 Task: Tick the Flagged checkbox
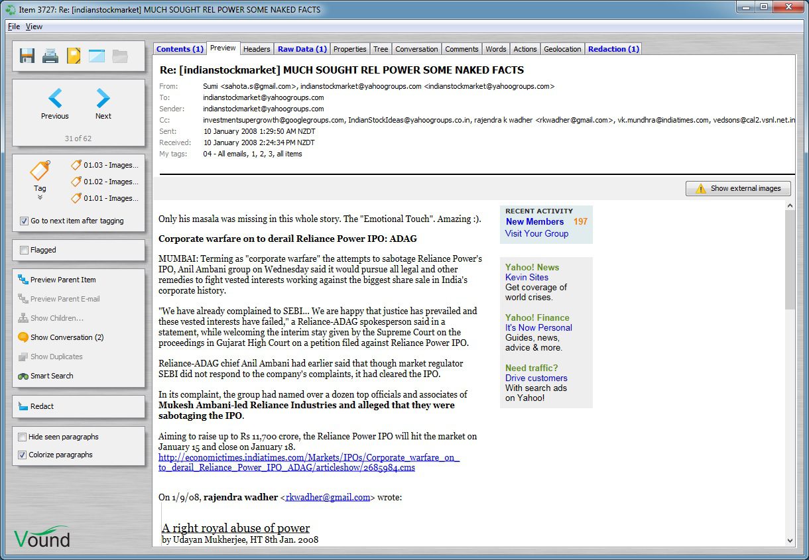click(x=24, y=251)
